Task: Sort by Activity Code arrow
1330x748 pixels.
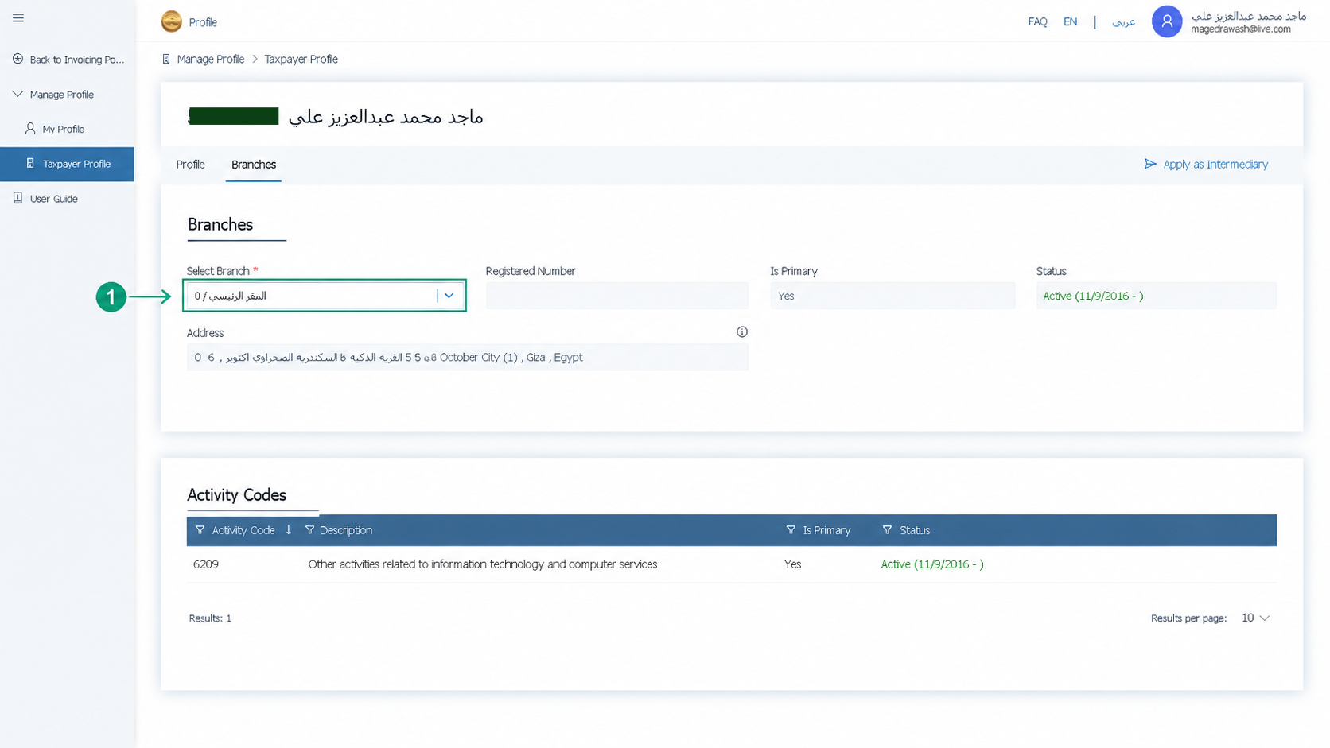Action: pyautogui.click(x=288, y=530)
